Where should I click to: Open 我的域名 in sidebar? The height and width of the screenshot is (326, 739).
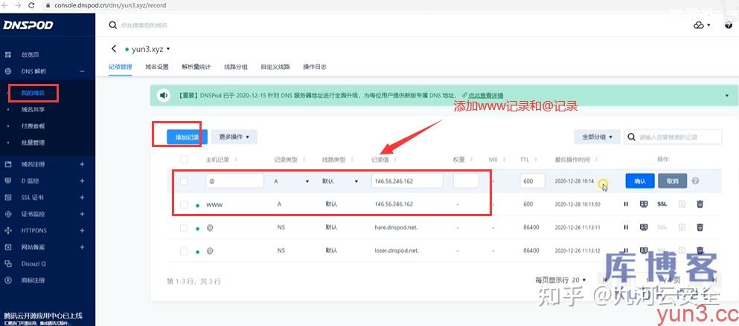(x=33, y=93)
